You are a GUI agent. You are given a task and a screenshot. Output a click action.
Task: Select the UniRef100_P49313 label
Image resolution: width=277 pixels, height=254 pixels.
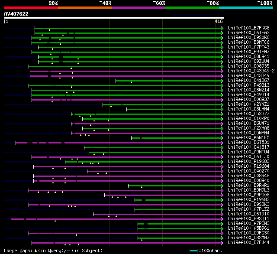tap(248, 85)
